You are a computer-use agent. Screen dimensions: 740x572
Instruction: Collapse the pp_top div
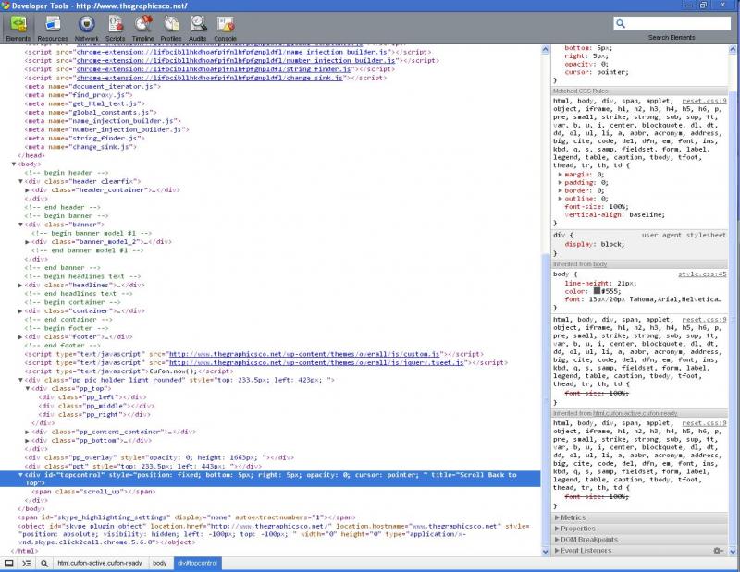pos(28,388)
